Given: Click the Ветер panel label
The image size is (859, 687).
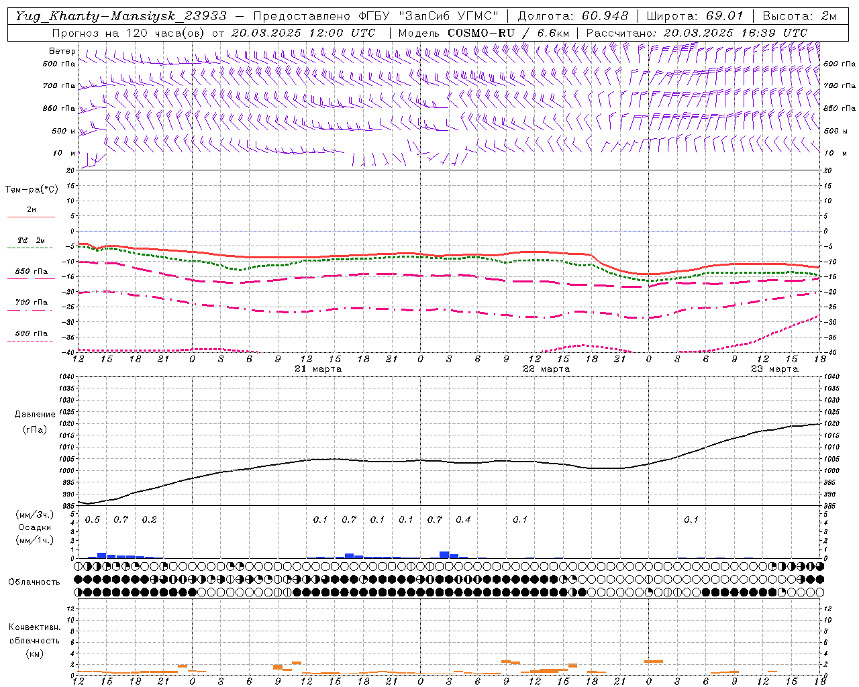Looking at the screenshot, I should click(x=62, y=51).
